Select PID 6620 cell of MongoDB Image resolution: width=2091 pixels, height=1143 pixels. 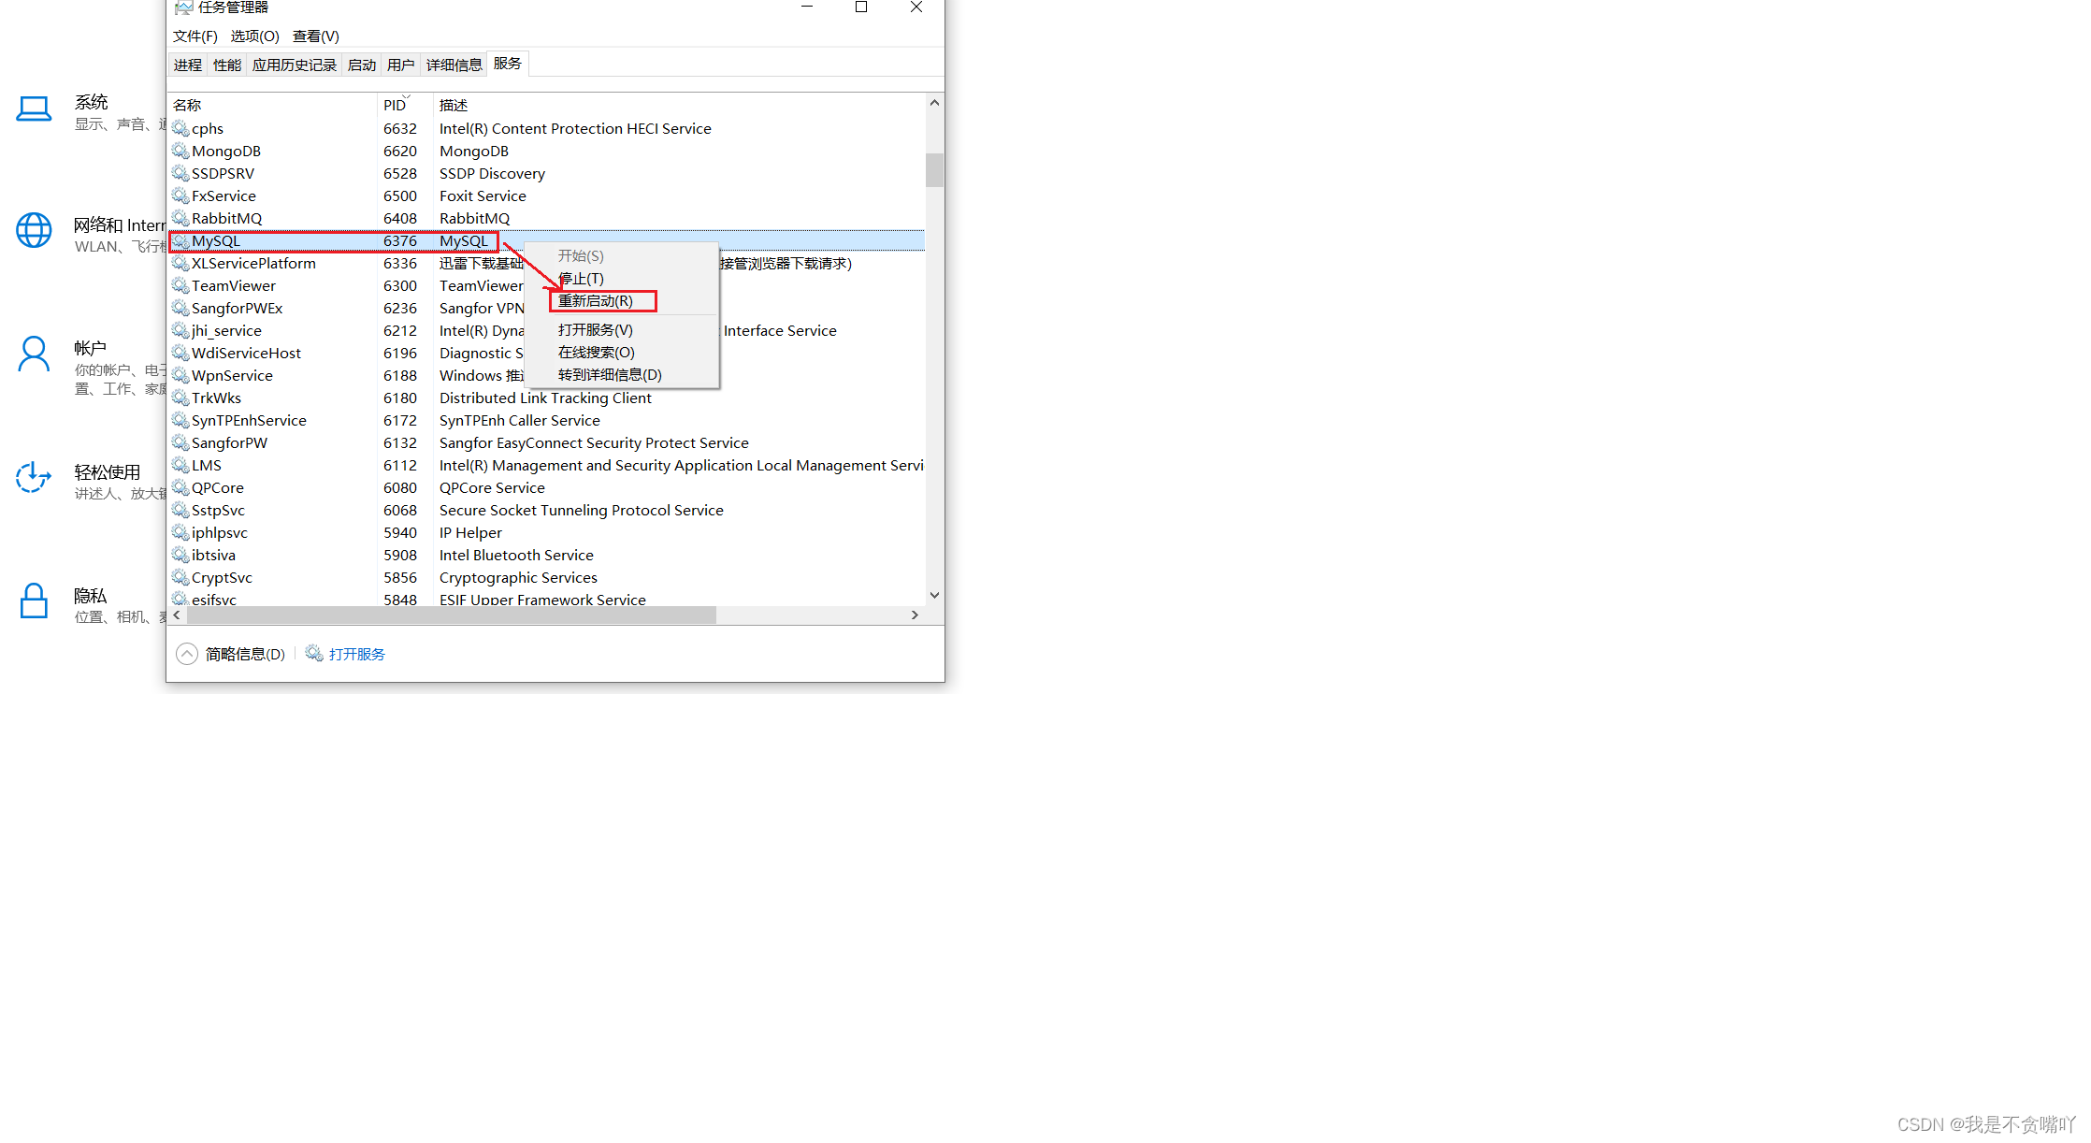click(x=400, y=151)
